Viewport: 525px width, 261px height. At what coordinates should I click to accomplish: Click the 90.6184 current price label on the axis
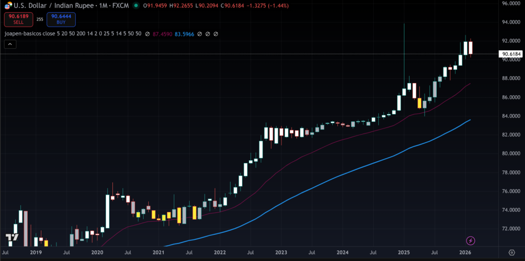click(511, 54)
